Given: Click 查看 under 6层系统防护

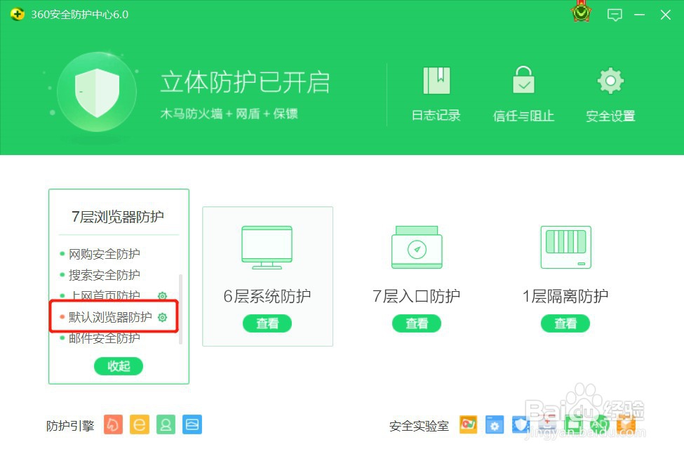Looking at the screenshot, I should tap(267, 323).
